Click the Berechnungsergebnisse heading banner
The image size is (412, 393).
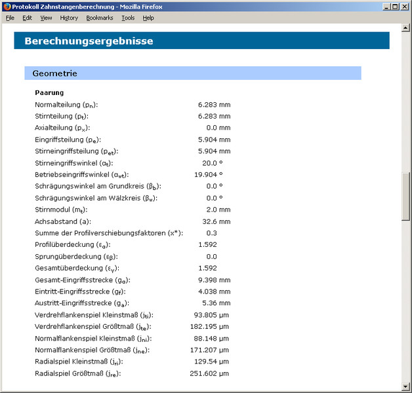click(x=201, y=41)
